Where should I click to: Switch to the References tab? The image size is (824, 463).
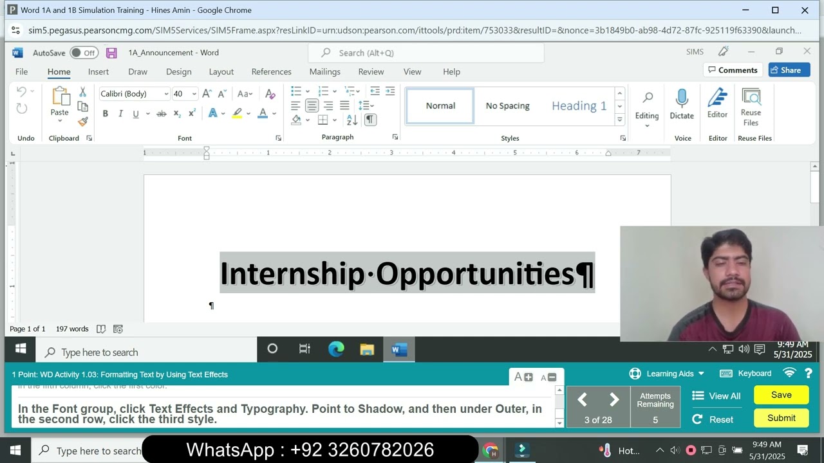tap(271, 71)
